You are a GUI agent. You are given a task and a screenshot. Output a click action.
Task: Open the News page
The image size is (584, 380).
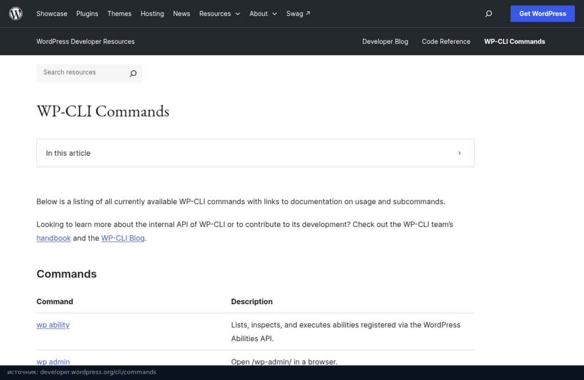click(181, 14)
